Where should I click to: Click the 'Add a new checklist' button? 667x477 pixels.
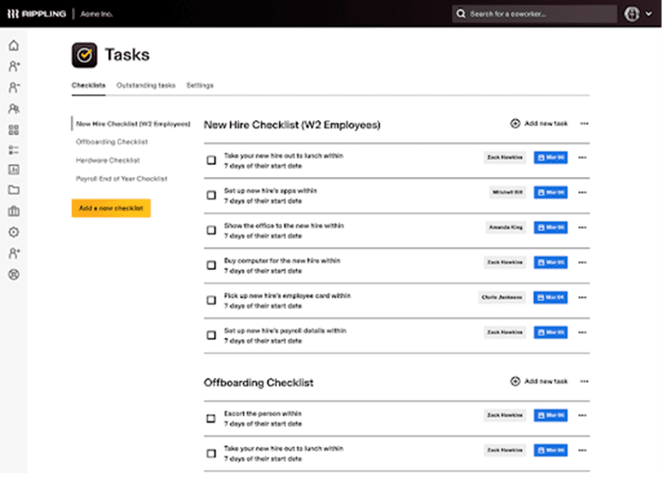click(110, 209)
